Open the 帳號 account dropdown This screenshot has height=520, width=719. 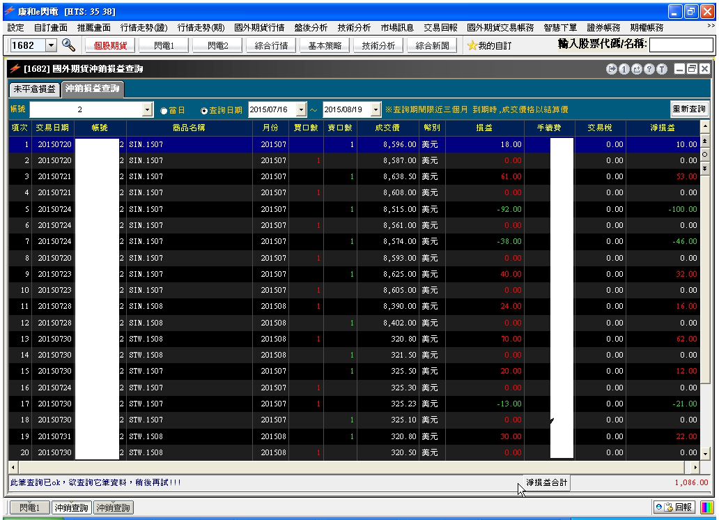click(x=147, y=109)
